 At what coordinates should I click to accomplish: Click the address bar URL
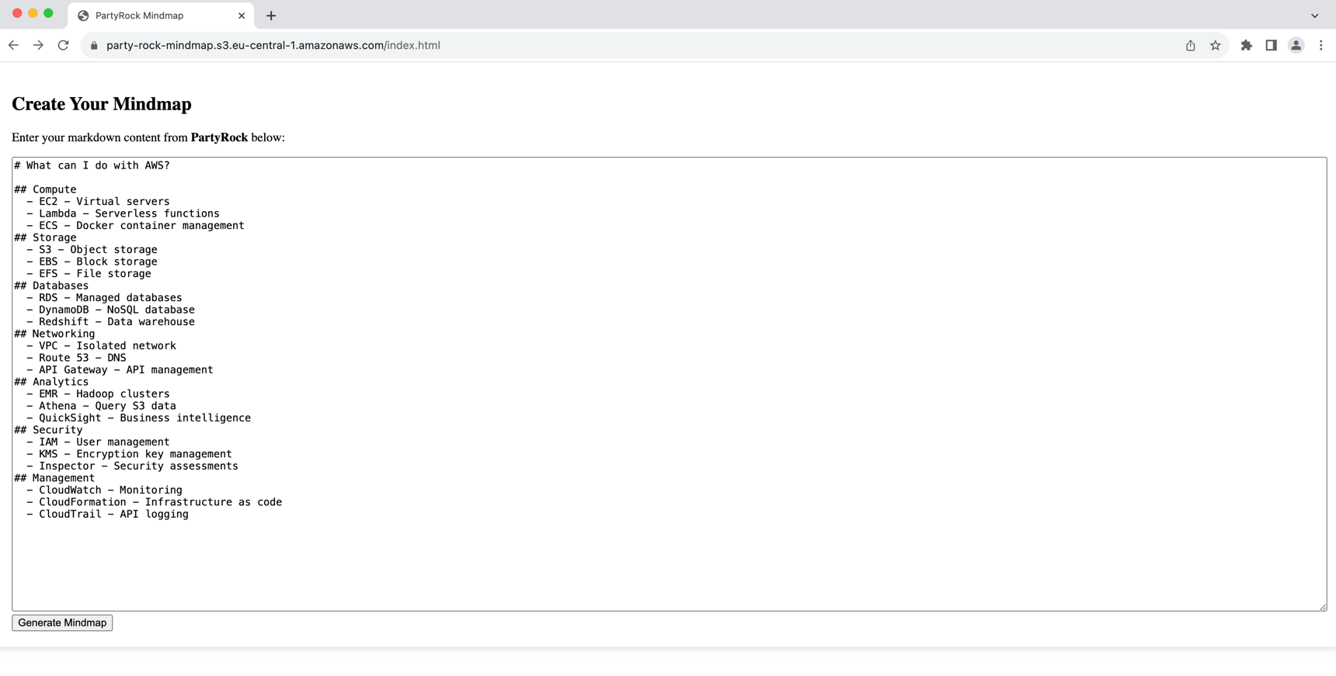coord(273,45)
